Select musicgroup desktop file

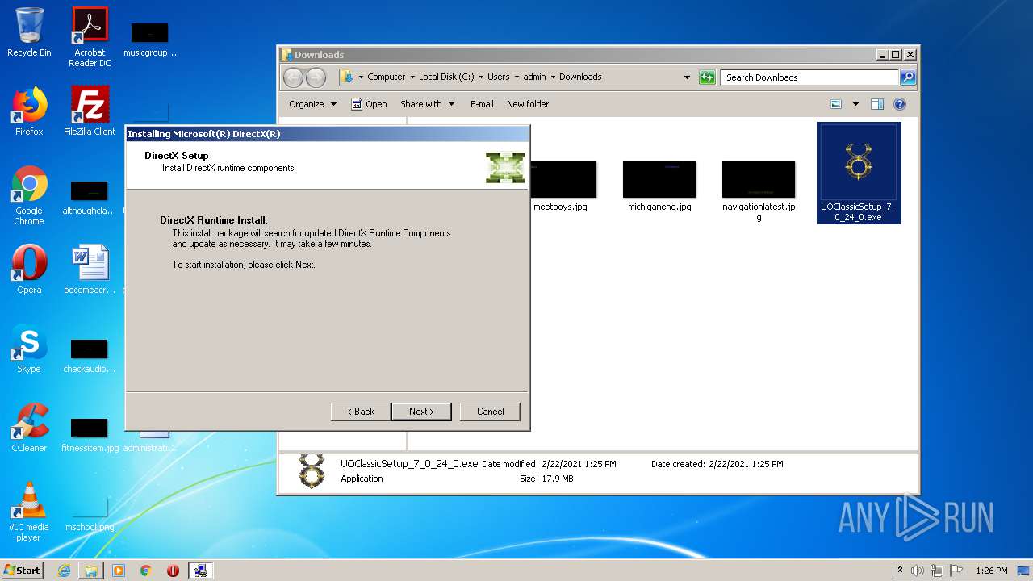150,40
